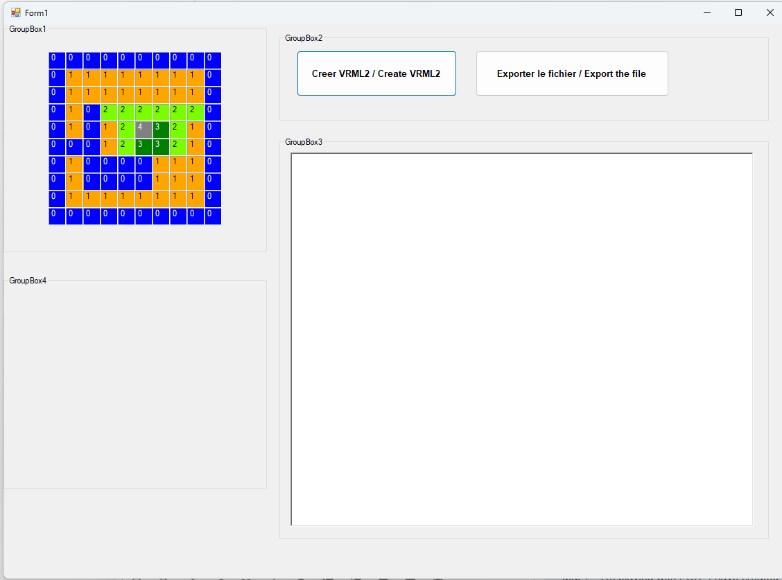Image resolution: width=782 pixels, height=580 pixels.
Task: Click Exporter le fichier / Export the file
Action: click(x=572, y=73)
